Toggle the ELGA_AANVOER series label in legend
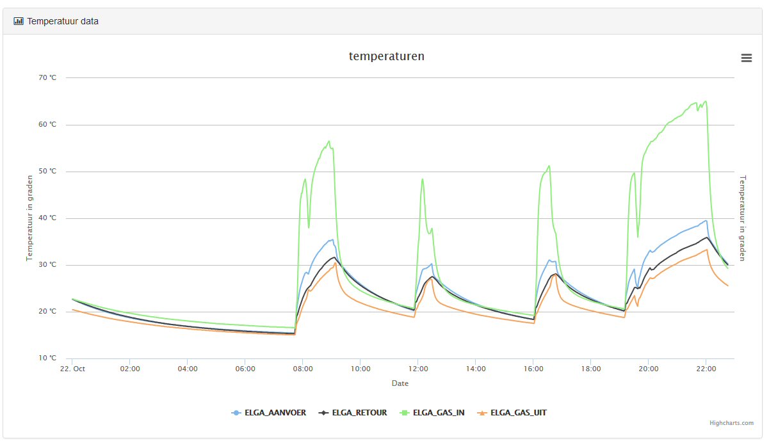Image resolution: width=769 pixels, height=441 pixels. [275, 413]
